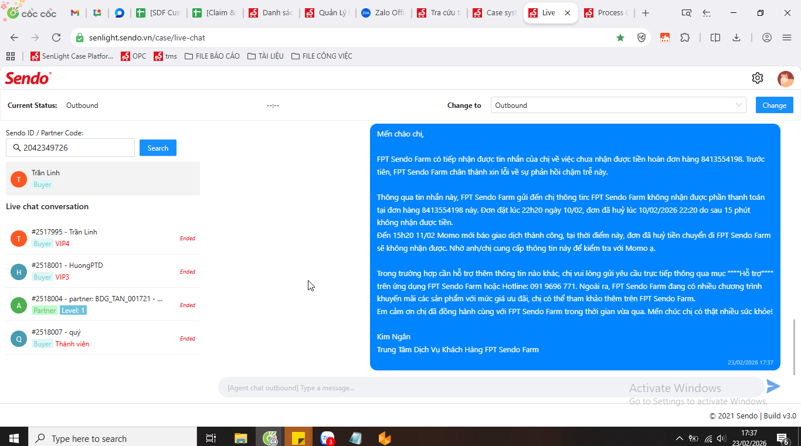
Task: Click the send message arrow icon
Action: [773, 386]
